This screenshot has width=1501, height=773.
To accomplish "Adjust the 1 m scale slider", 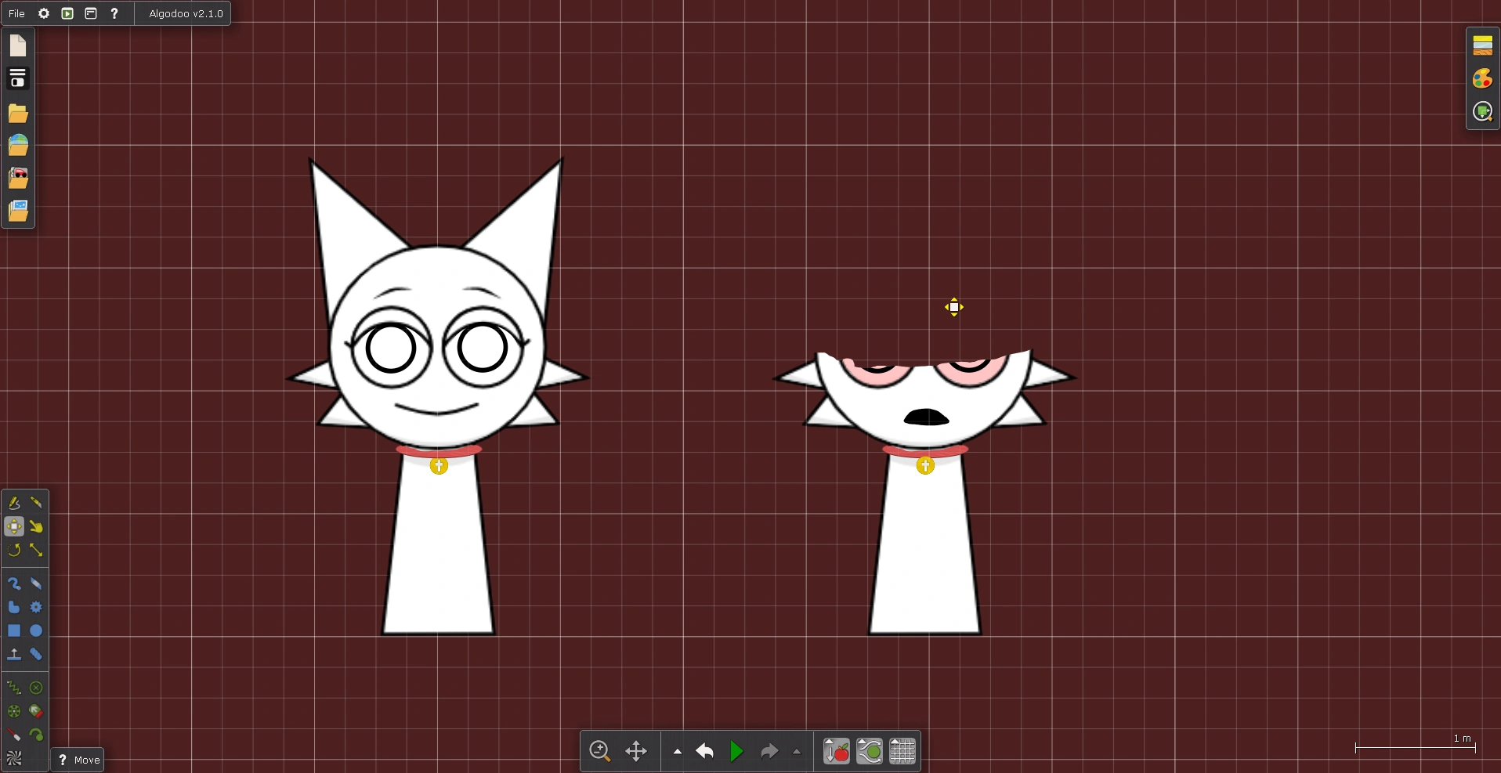I will coord(1414,749).
